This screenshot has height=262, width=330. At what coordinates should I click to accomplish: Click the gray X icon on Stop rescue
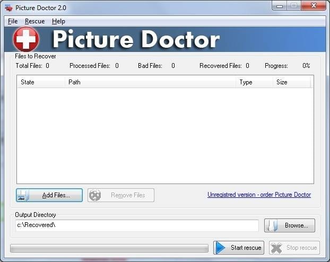[x=276, y=248]
